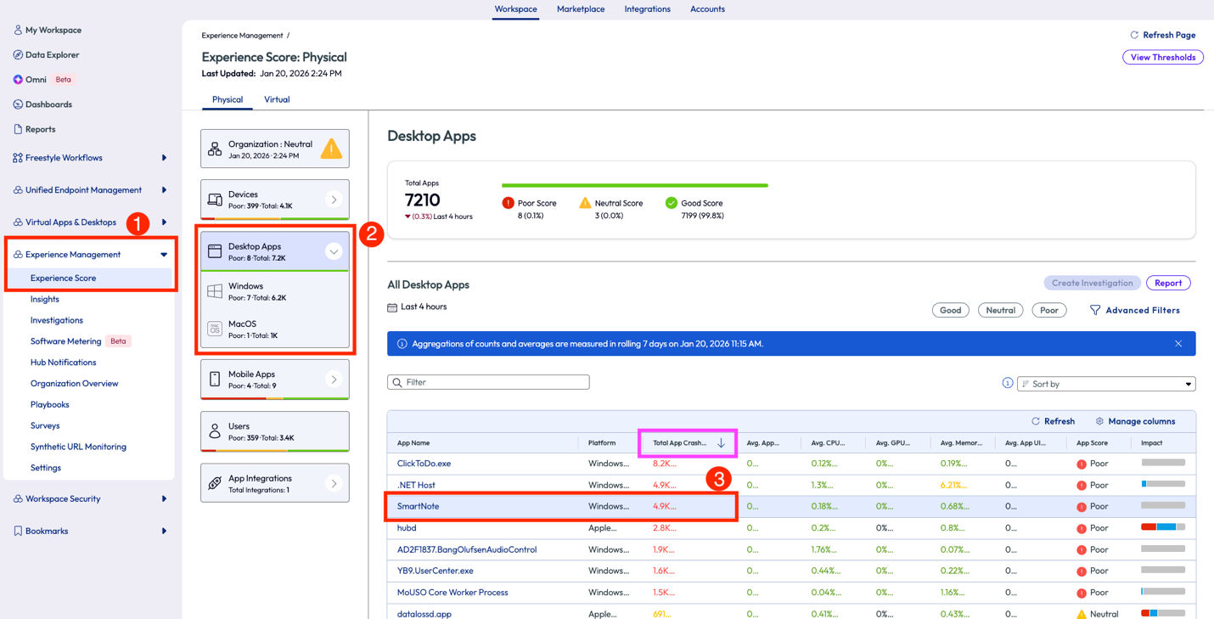Close the blue aggregation notice banner
Image resolution: width=1214 pixels, height=619 pixels.
pos(1178,344)
